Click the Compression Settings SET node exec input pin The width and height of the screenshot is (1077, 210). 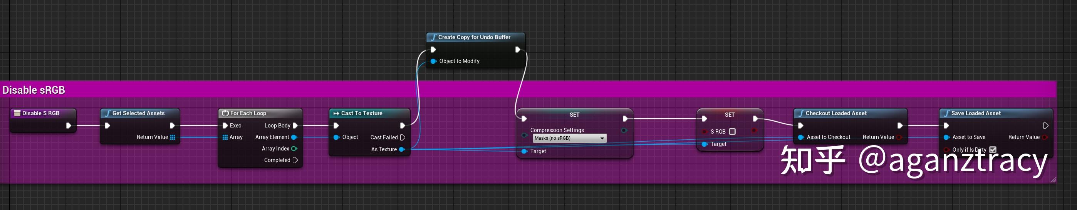[x=524, y=119]
